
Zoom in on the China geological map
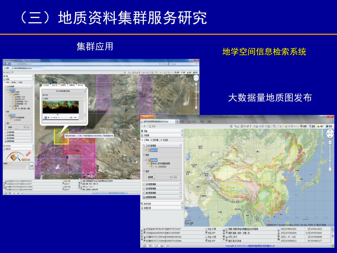coord(330,142)
